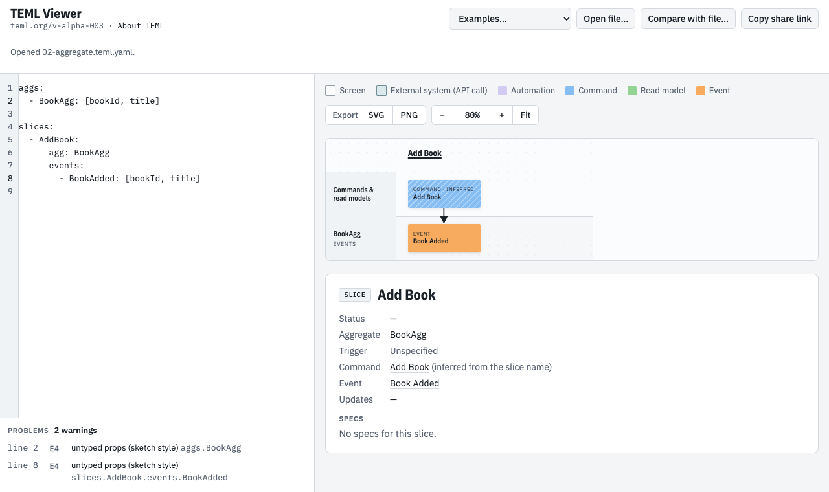Click 'Opened 02-aggregate.teml.yaml.' status message
Image resolution: width=829 pixels, height=492 pixels.
point(73,52)
